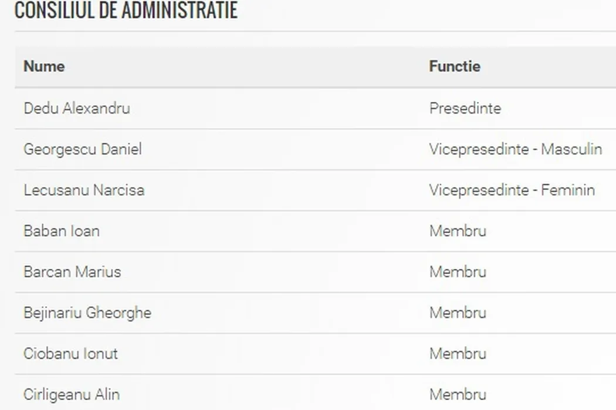Screen dimensions: 616x410
Task: Click the Presedinte function cell
Action: pyautogui.click(x=465, y=108)
